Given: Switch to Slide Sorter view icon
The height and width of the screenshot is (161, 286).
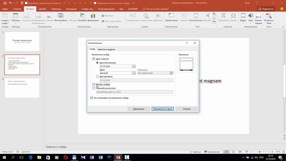Looking at the screenshot, I should click(233, 152).
